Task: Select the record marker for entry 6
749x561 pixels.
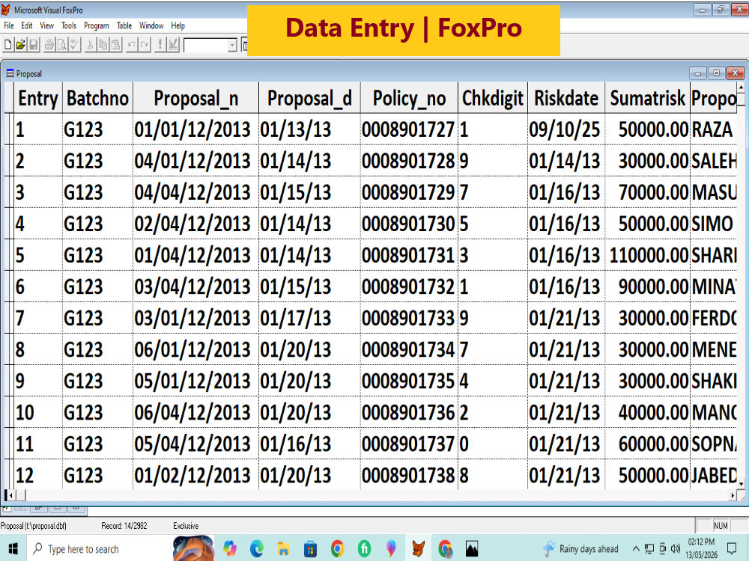Action: coord(9,286)
